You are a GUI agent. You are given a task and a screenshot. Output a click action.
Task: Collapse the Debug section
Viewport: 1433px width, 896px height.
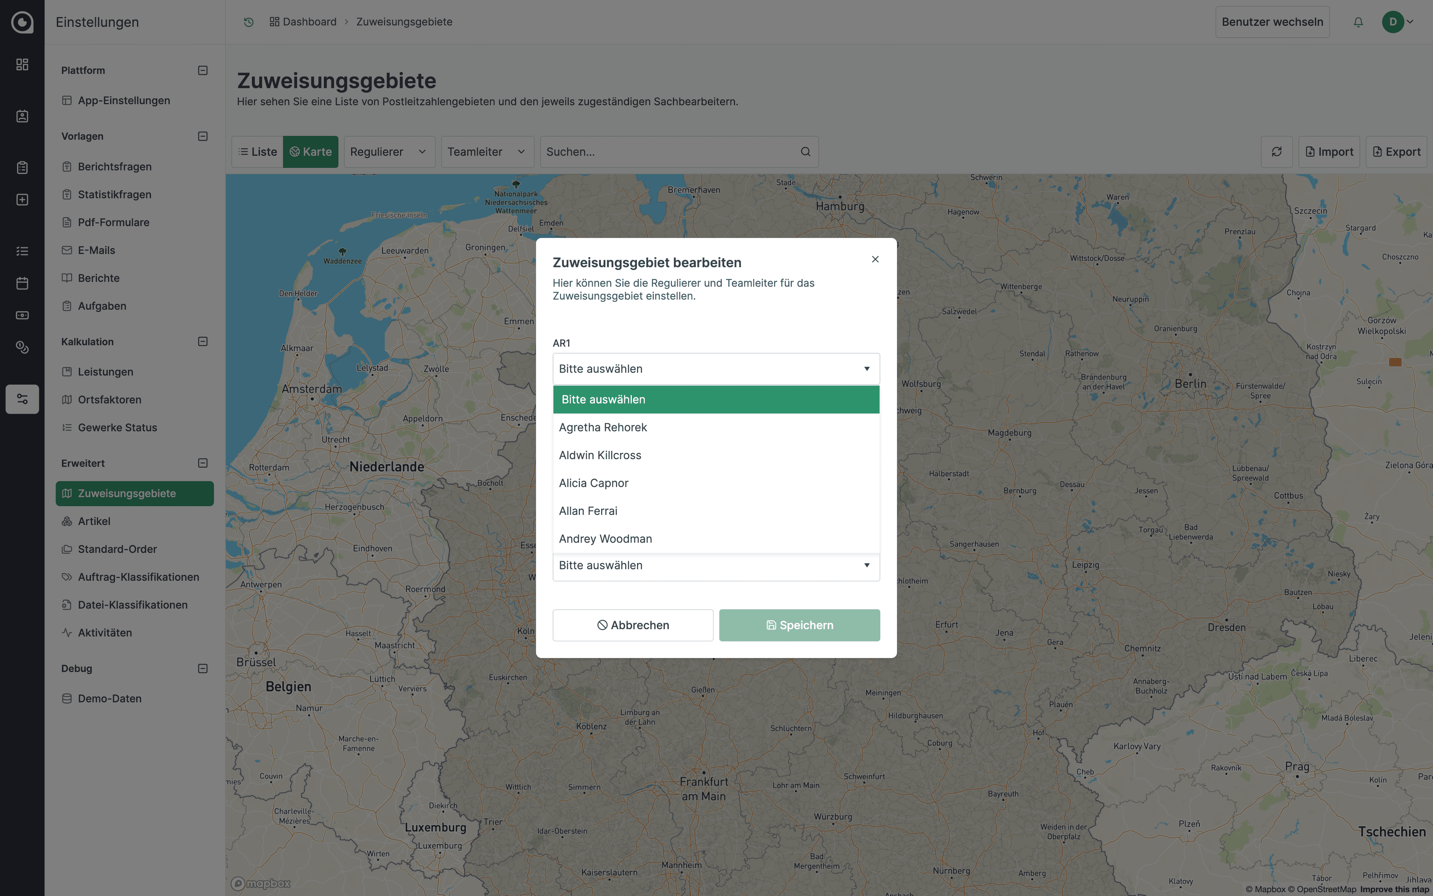(203, 668)
